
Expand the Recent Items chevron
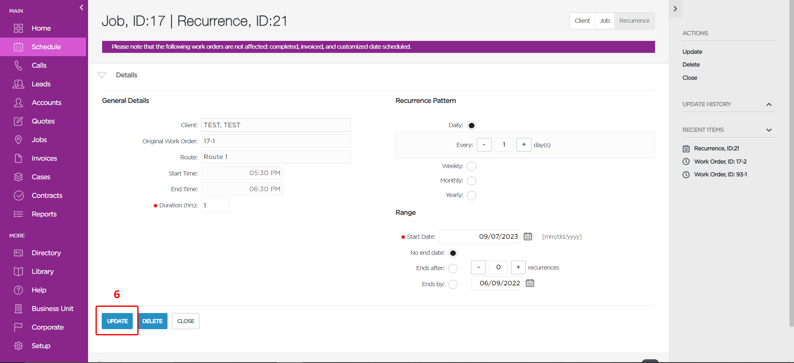[769, 130]
